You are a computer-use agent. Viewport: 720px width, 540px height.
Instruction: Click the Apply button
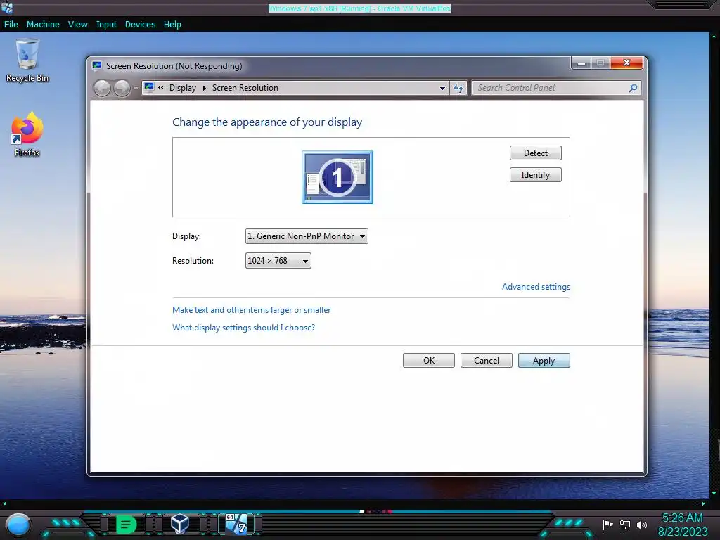(x=544, y=361)
